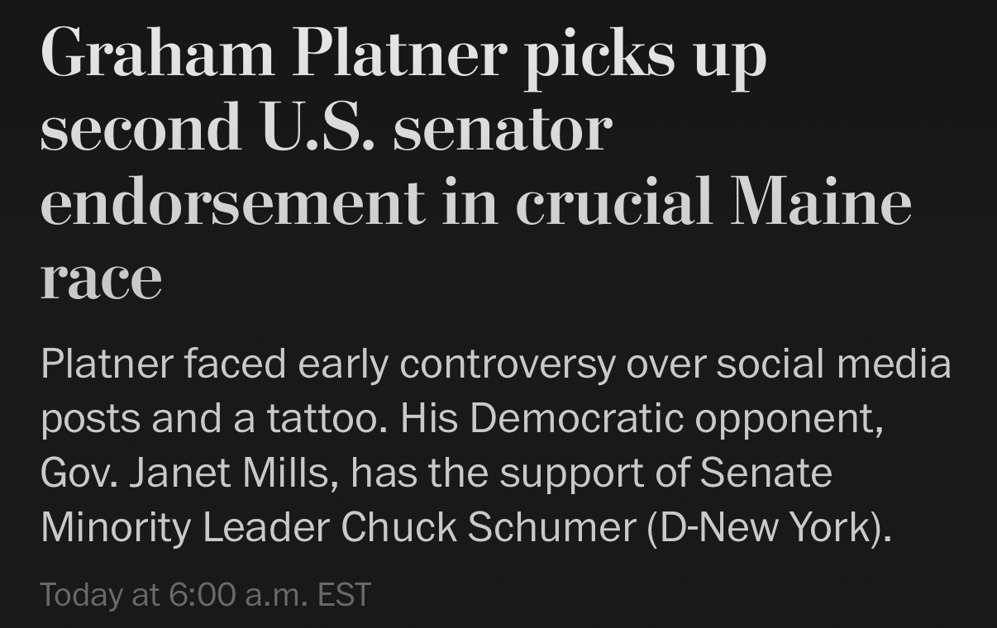Click "picks up" in the headline
This screenshot has width=997, height=628.
click(645, 55)
